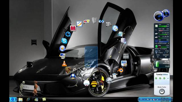Click the first TuneUp green checkmark

point(156,78)
